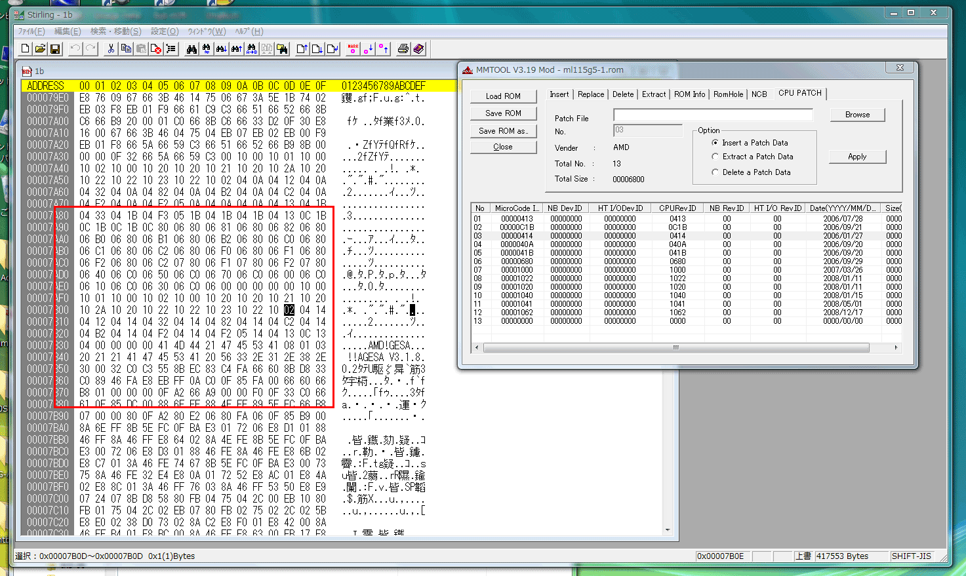Open the 設定(O) menu

(x=165, y=31)
